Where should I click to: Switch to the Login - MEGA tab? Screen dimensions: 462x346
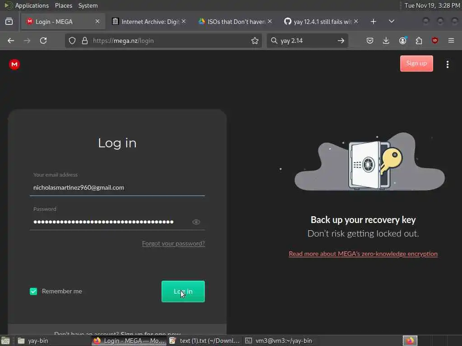(63, 22)
